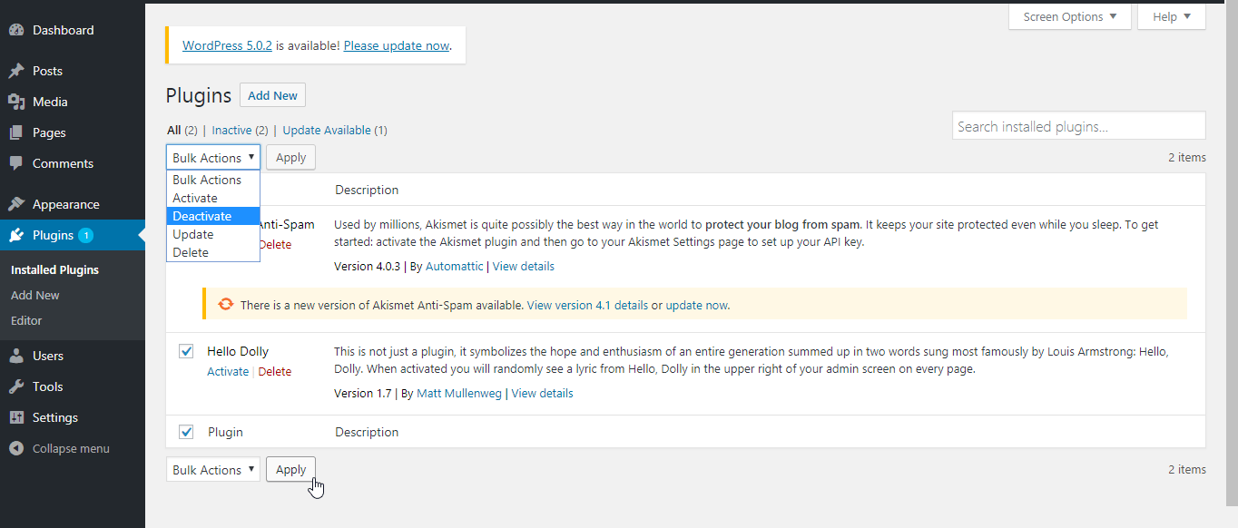Click the Posts pushpin icon
Viewport: 1238px width, 528px height.
(16, 71)
